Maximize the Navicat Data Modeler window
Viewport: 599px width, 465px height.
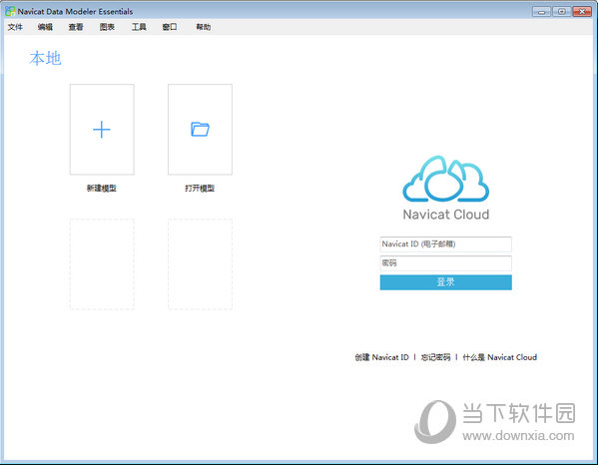coord(561,11)
